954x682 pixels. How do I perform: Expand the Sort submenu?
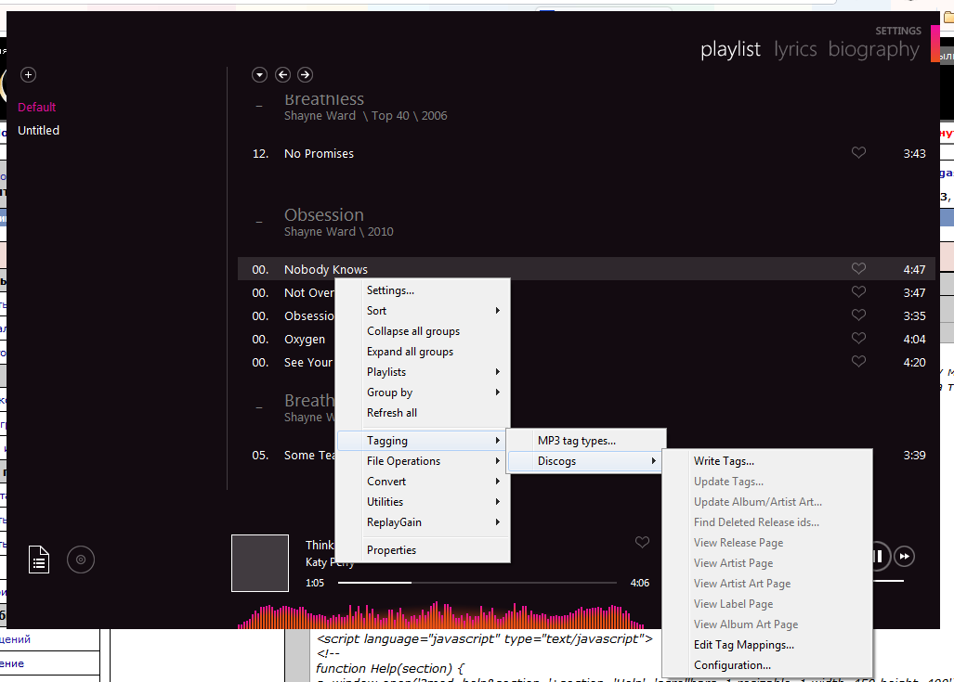[423, 311]
